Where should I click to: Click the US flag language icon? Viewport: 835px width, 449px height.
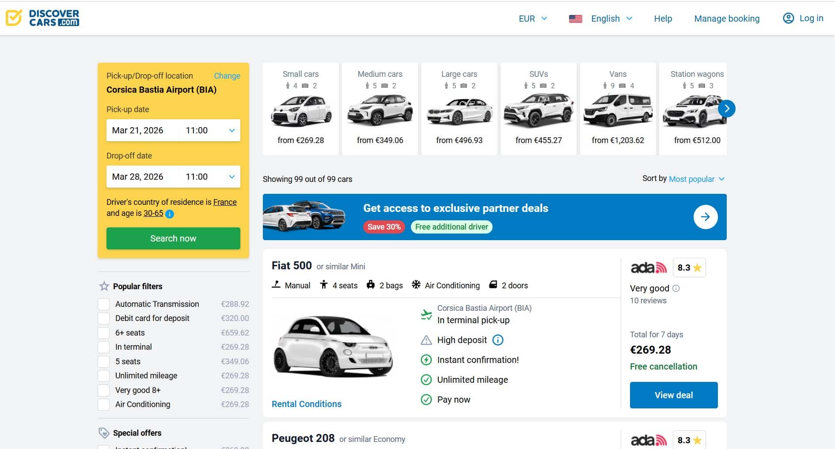tap(575, 19)
